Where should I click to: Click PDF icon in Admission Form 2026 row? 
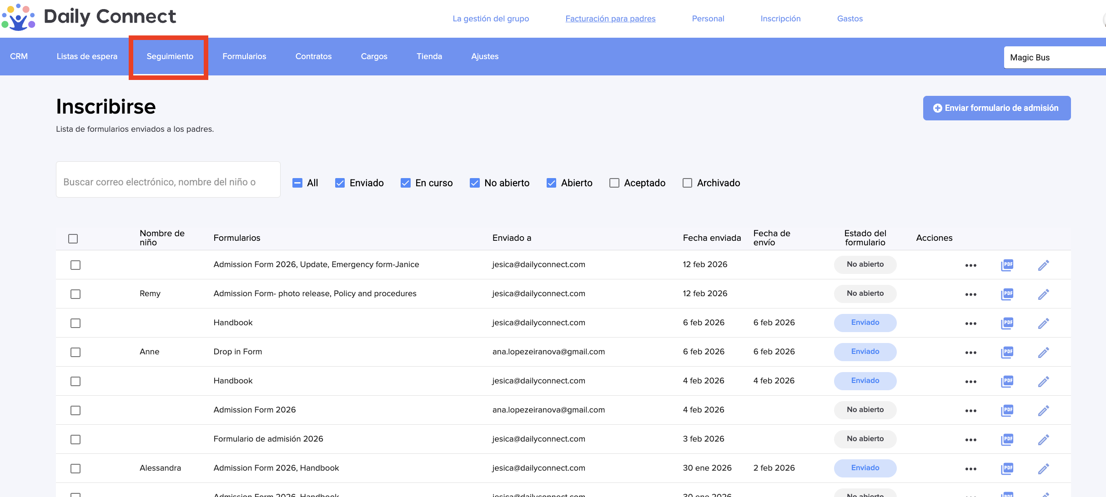[x=1007, y=410]
